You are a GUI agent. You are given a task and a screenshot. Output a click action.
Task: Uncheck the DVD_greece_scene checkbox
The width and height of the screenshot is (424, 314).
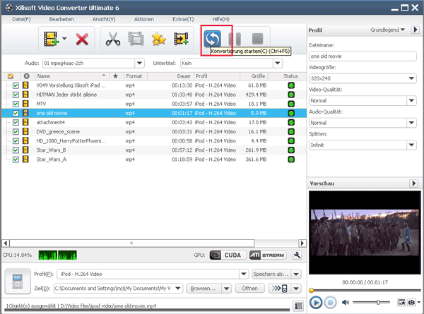(x=16, y=132)
